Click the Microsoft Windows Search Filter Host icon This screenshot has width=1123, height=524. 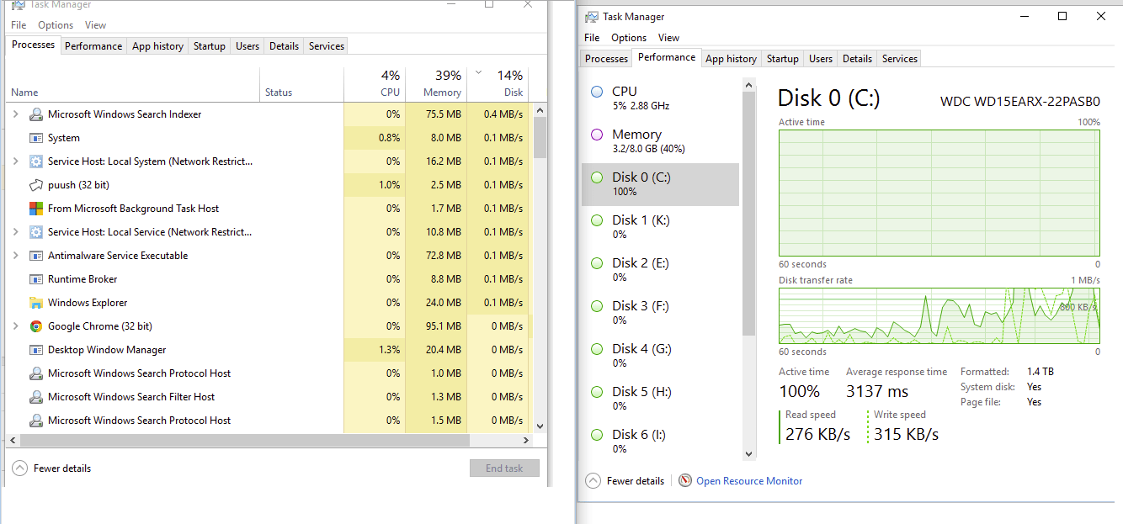(36, 397)
